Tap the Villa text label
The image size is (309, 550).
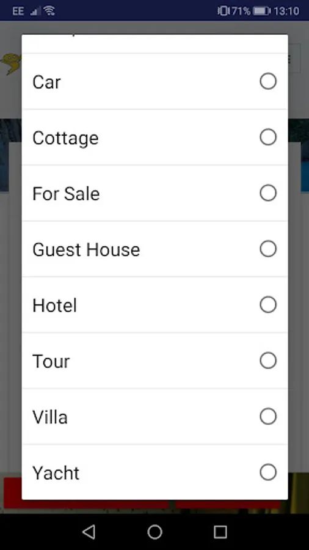(x=50, y=417)
